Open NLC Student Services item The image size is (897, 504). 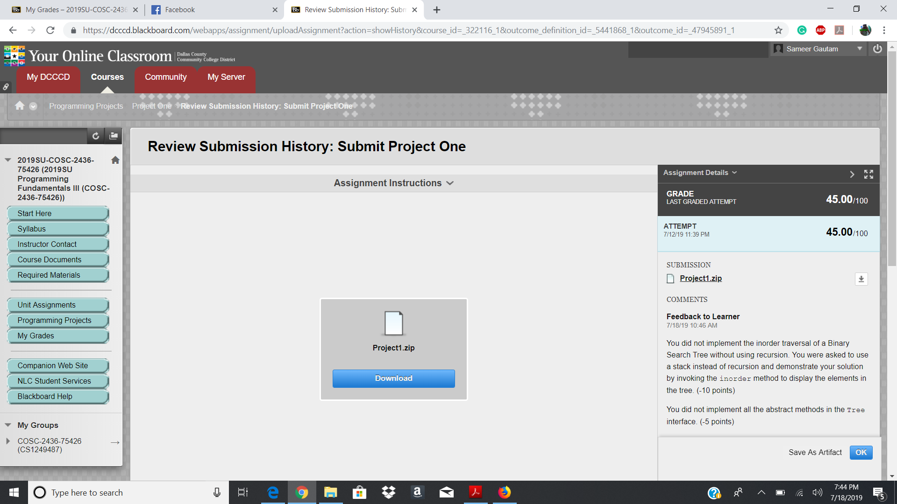[x=58, y=381]
